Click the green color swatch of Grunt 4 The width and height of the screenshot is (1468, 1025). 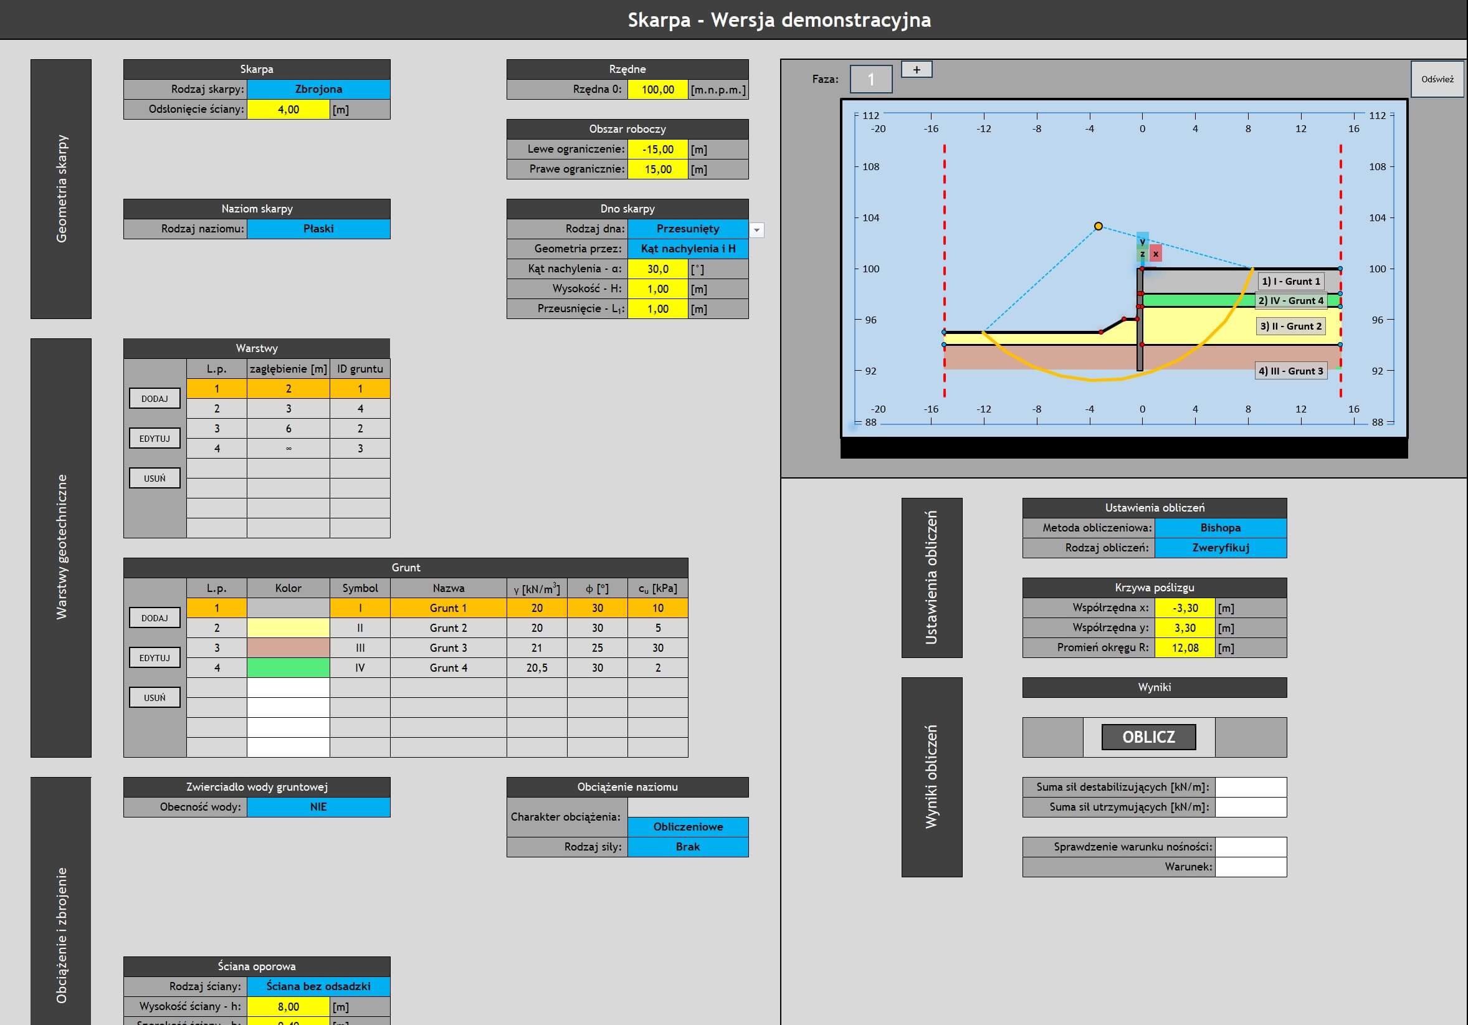[x=288, y=667]
